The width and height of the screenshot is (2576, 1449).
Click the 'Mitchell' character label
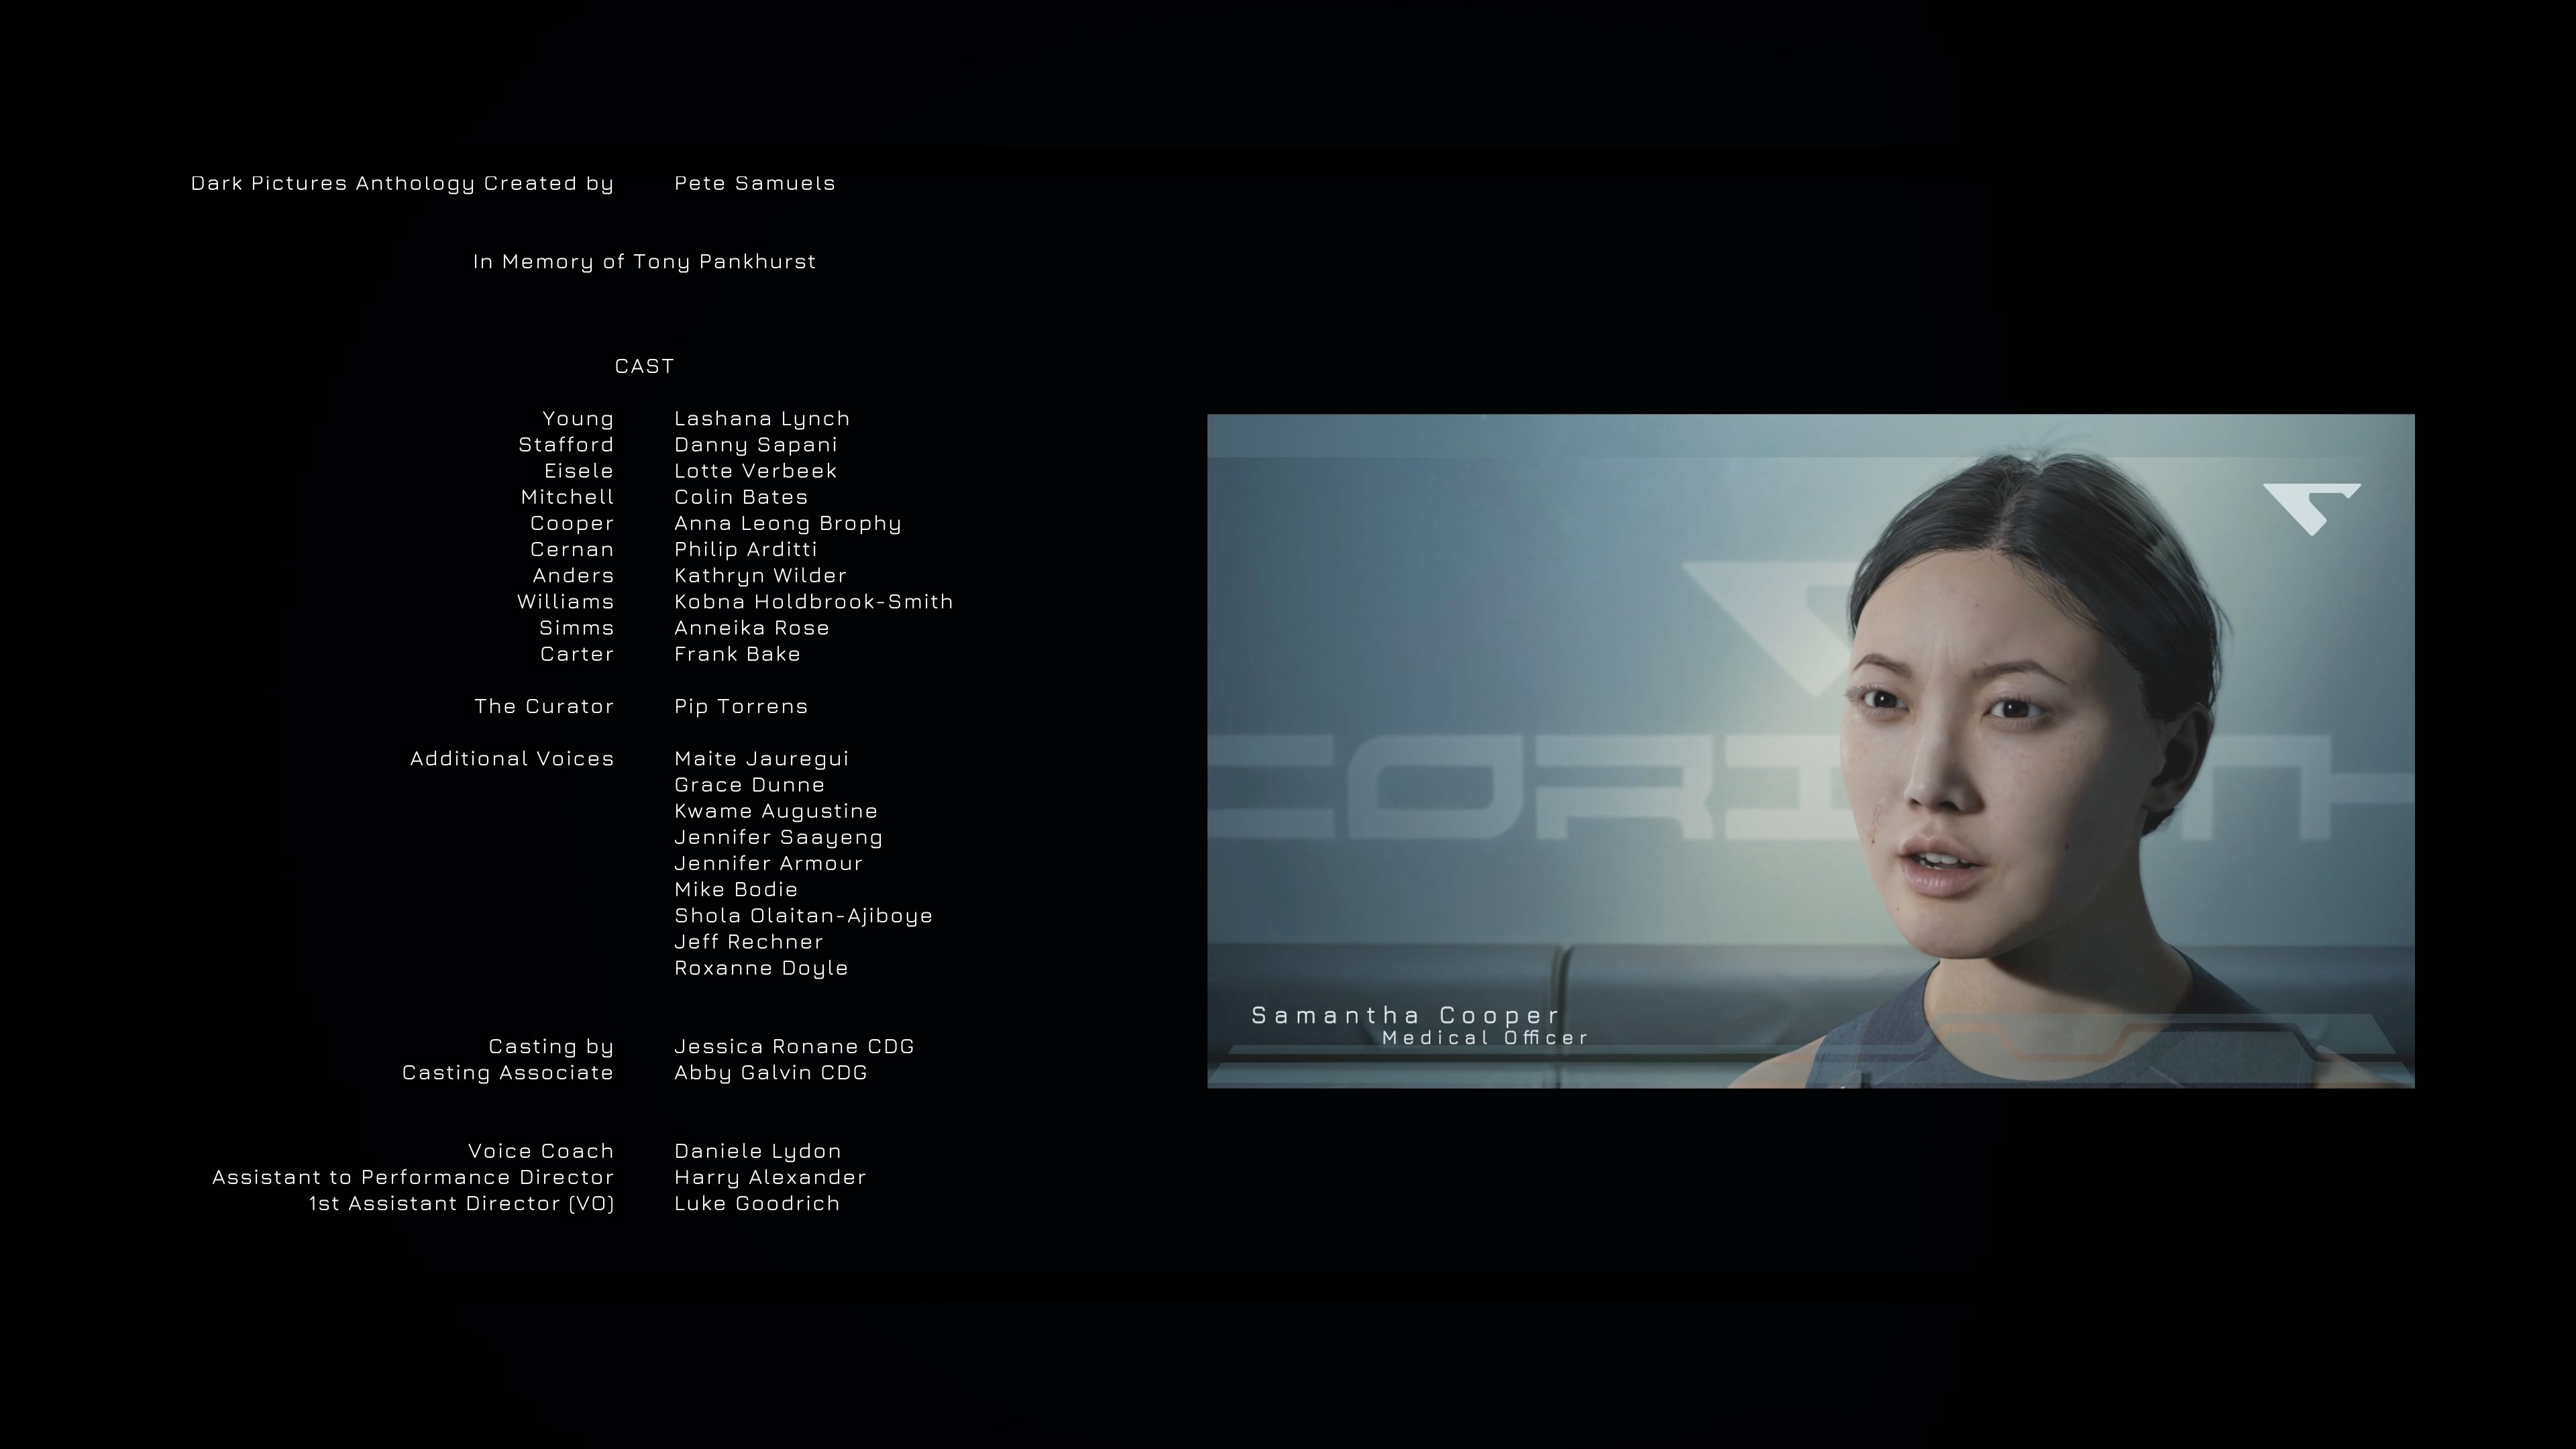point(567,497)
